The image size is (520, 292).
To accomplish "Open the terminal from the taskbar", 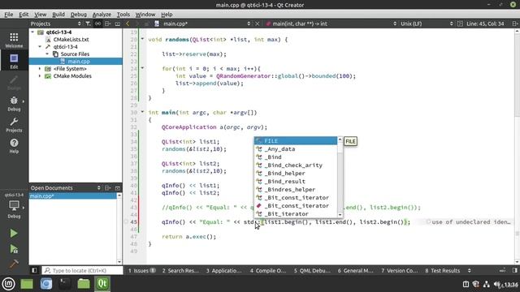I will [x=65, y=284].
